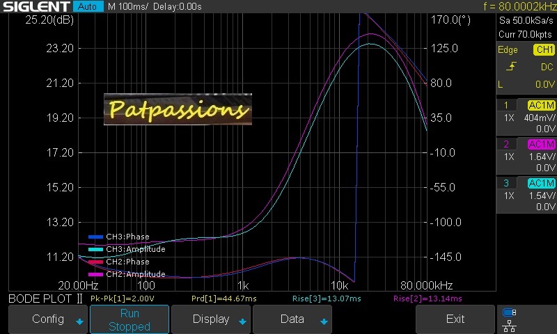Viewport: 557px width, 334px height.
Task: Open the Config dropdown menu
Action: [x=48, y=319]
